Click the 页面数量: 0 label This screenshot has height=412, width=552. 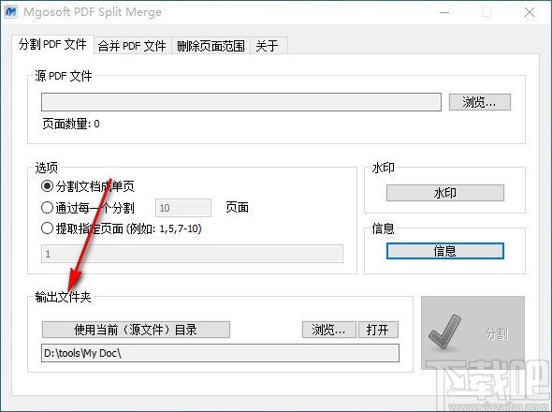tap(71, 124)
